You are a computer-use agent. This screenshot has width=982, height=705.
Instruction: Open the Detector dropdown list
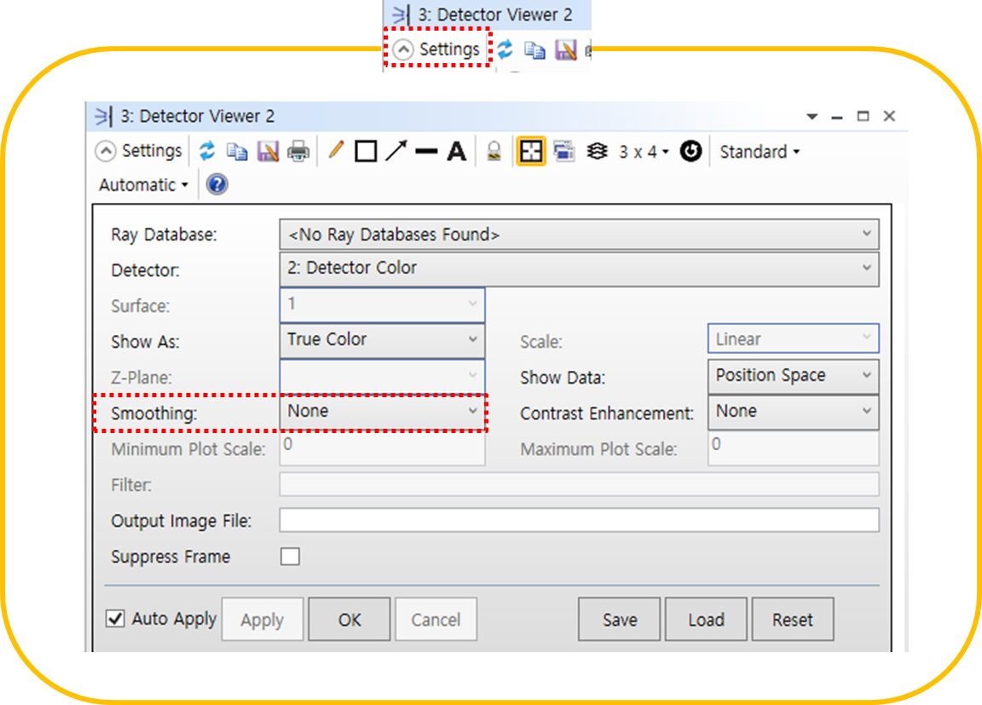(x=580, y=268)
